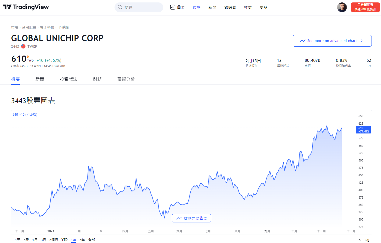Open the 更多 menu
This screenshot has width=381, height=243.
pyautogui.click(x=263, y=7)
